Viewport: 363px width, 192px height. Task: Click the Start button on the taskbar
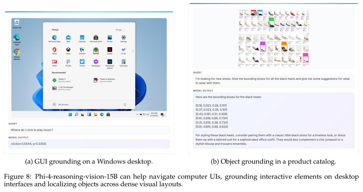pyautogui.click(x=70, y=114)
